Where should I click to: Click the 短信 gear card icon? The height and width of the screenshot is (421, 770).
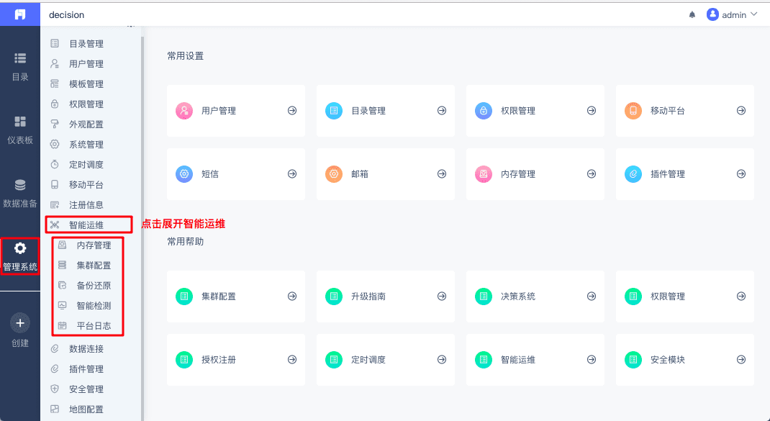tap(184, 174)
